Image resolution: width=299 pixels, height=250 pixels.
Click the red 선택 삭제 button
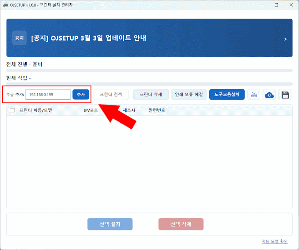coord(181,224)
